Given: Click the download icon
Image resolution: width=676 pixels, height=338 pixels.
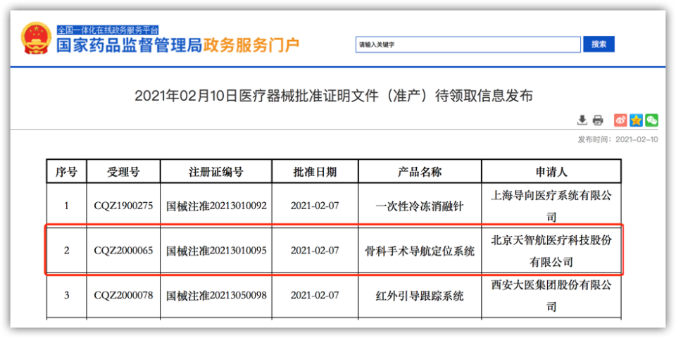Looking at the screenshot, I should (x=582, y=120).
